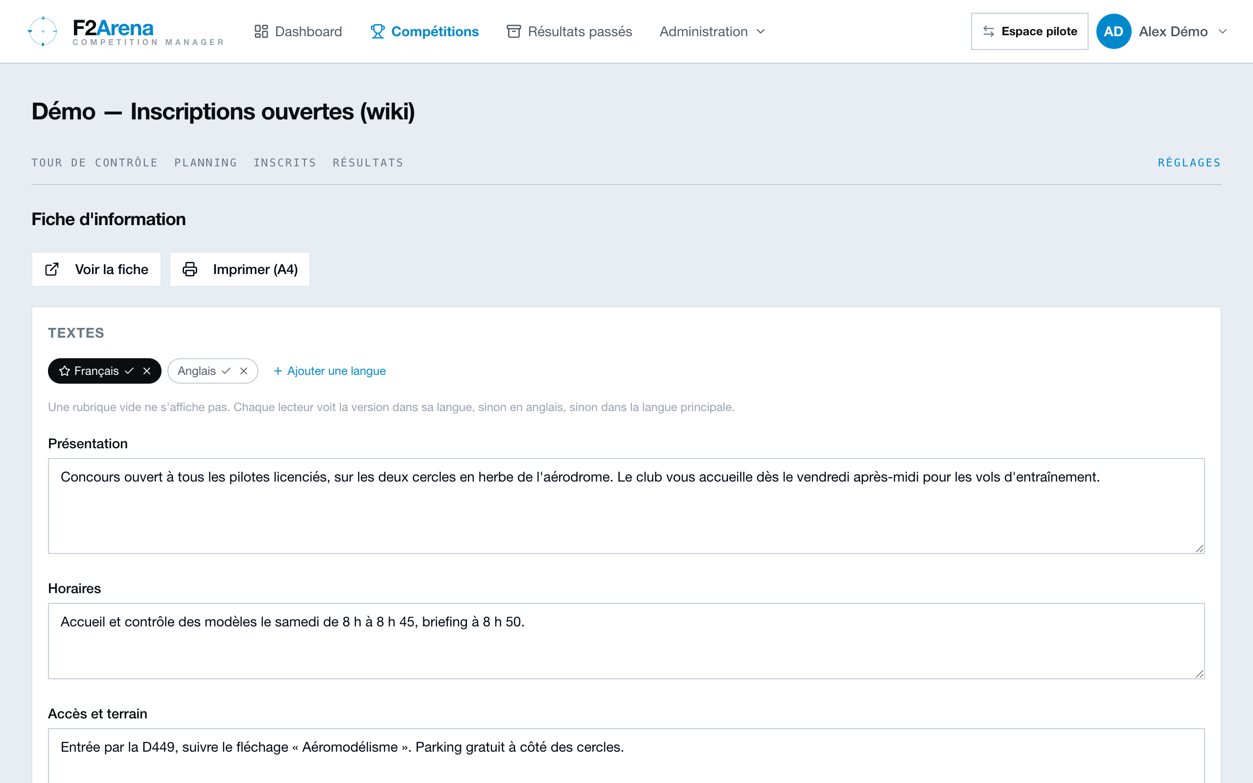1253x783 pixels.
Task: Select the Anglais language chip
Action: (197, 371)
